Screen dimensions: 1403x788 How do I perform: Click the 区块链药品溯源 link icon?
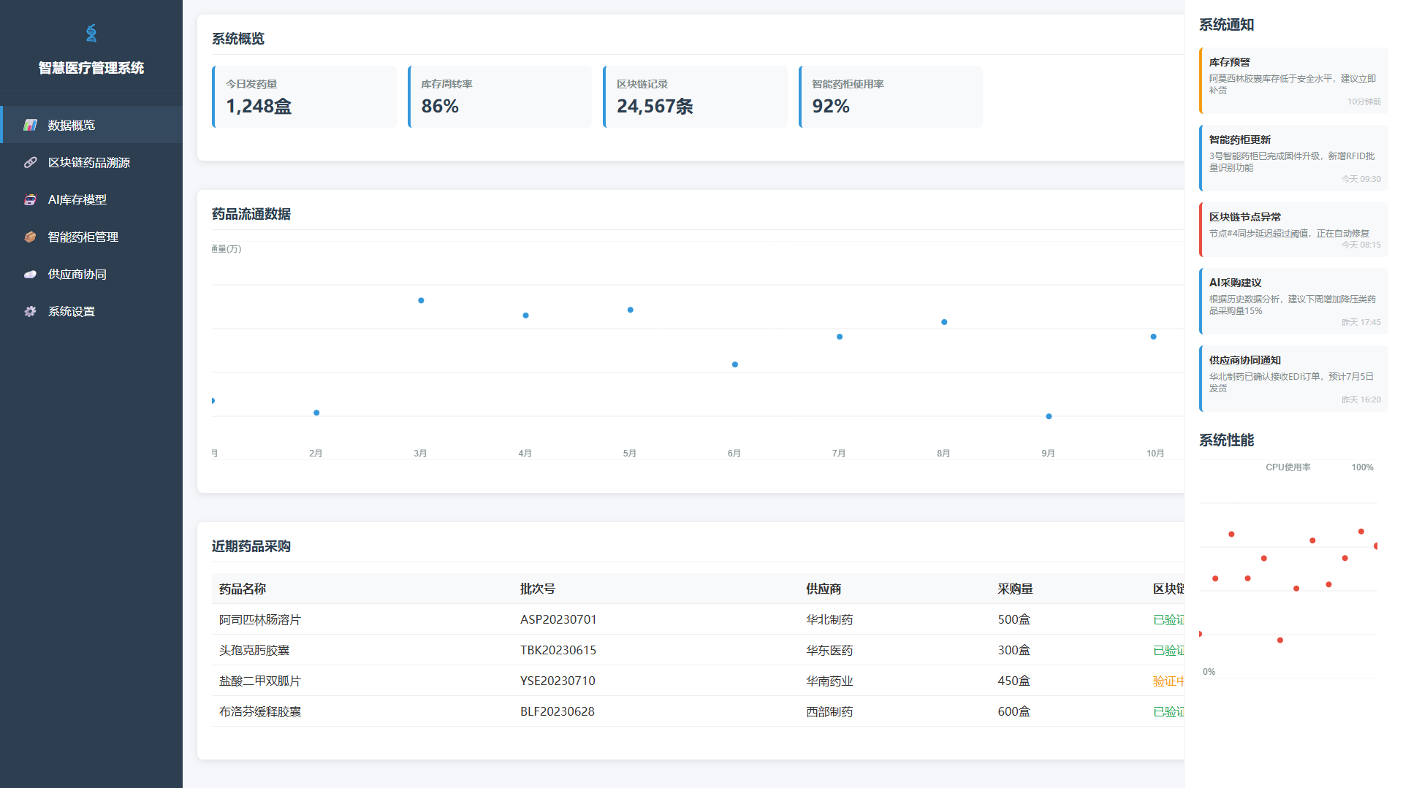coord(30,162)
